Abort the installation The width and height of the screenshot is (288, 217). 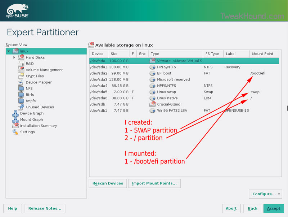[x=231, y=208]
